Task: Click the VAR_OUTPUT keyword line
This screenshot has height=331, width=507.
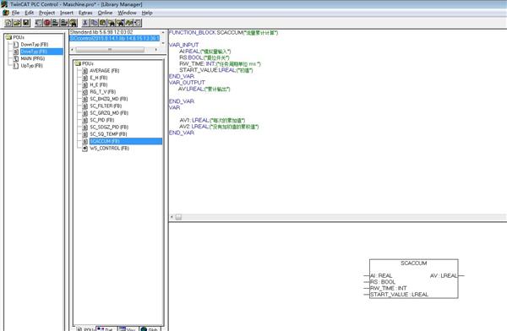Action: click(x=187, y=83)
